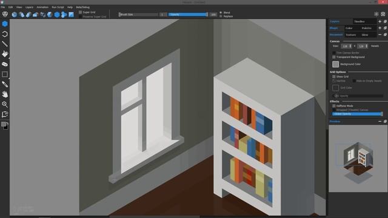Screen dimensions: 388x218
Task: Collapse the Document panel with minus
Action: 380,35
